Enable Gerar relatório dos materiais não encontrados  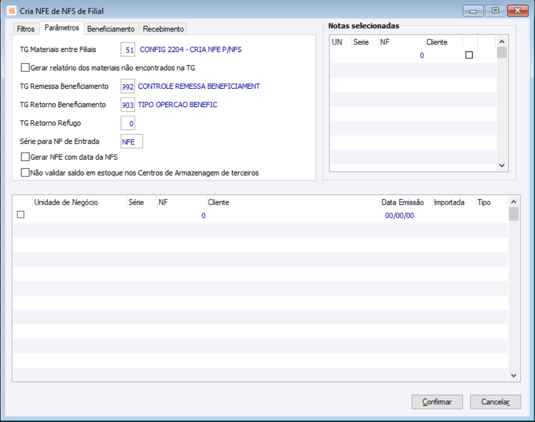(x=25, y=68)
